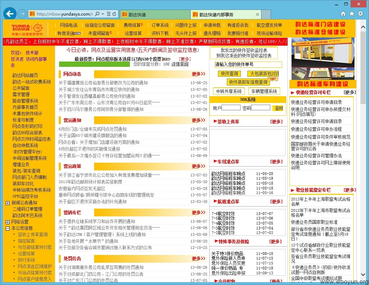Open 自动仲裁系统 in sidebar
This screenshot has width=369, height=285.
point(25,146)
